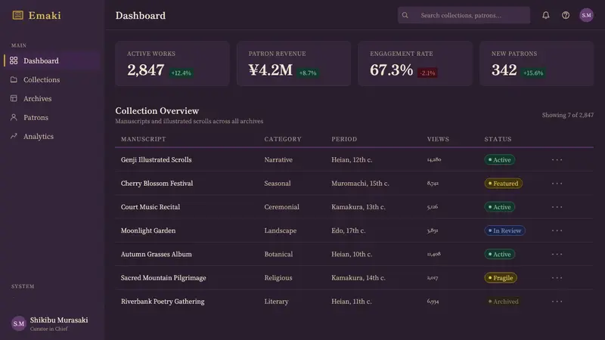Open more options for Moonlight Garden
Screen dimensions: 605x340
click(557, 230)
